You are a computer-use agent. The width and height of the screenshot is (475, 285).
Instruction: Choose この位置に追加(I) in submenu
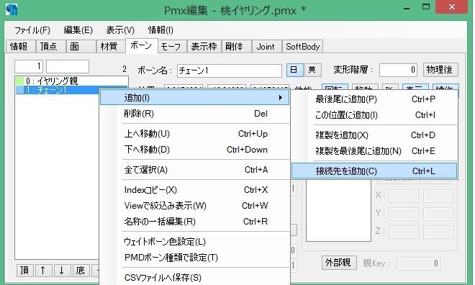pyautogui.click(x=374, y=115)
